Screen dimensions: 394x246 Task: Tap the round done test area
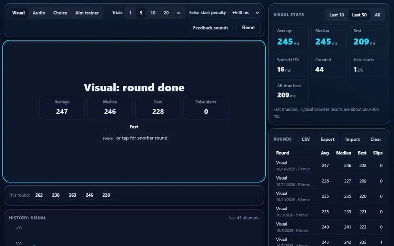(x=134, y=111)
